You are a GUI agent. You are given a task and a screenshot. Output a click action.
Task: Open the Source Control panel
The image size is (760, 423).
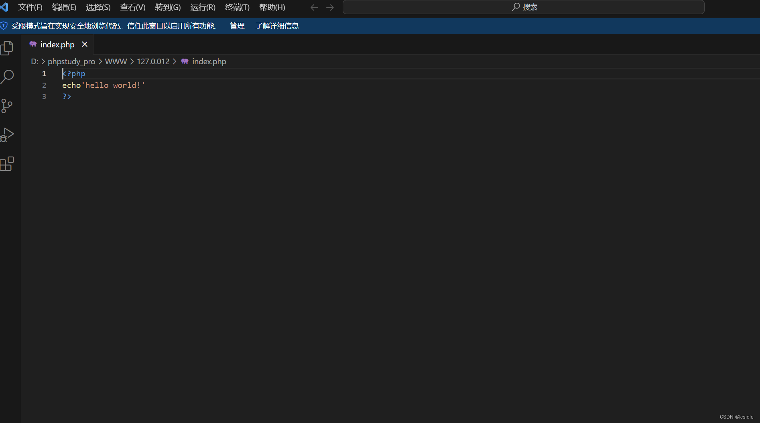[8, 106]
